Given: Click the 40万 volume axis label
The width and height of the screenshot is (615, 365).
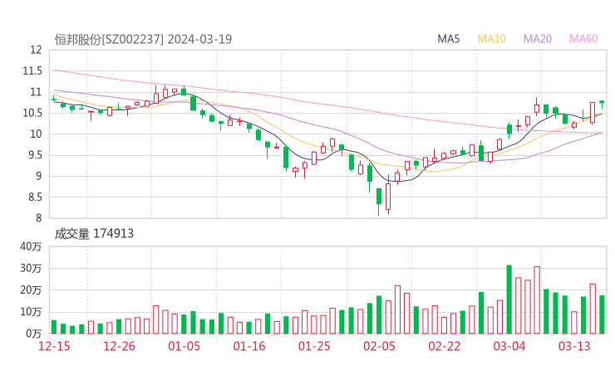Looking at the screenshot, I should click(x=31, y=246).
